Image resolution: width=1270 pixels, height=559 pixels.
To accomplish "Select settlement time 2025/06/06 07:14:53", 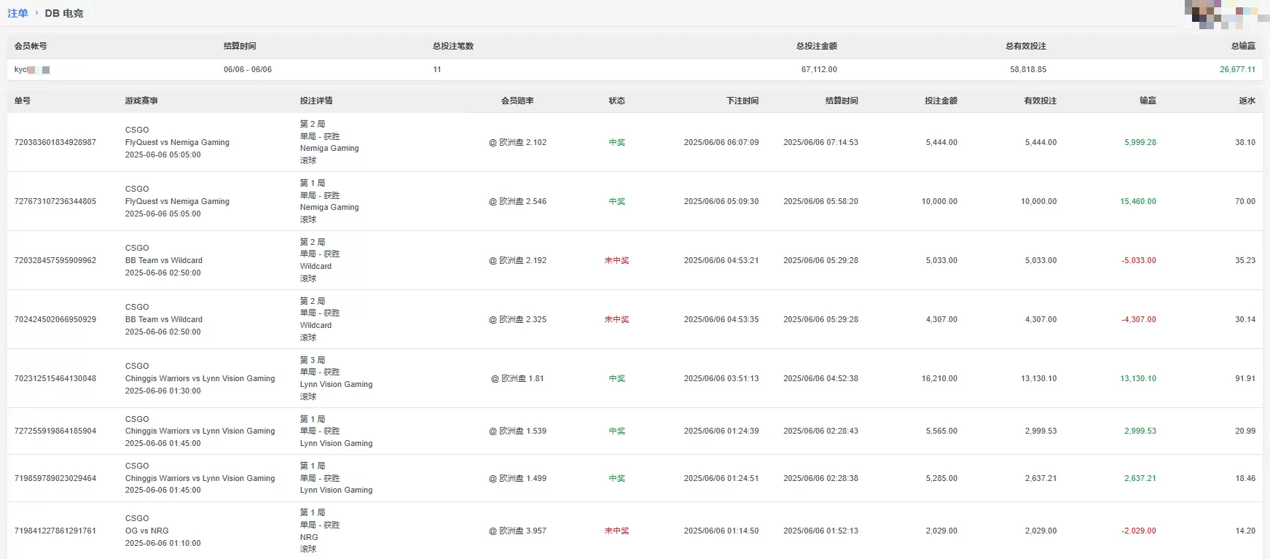I will coord(820,143).
